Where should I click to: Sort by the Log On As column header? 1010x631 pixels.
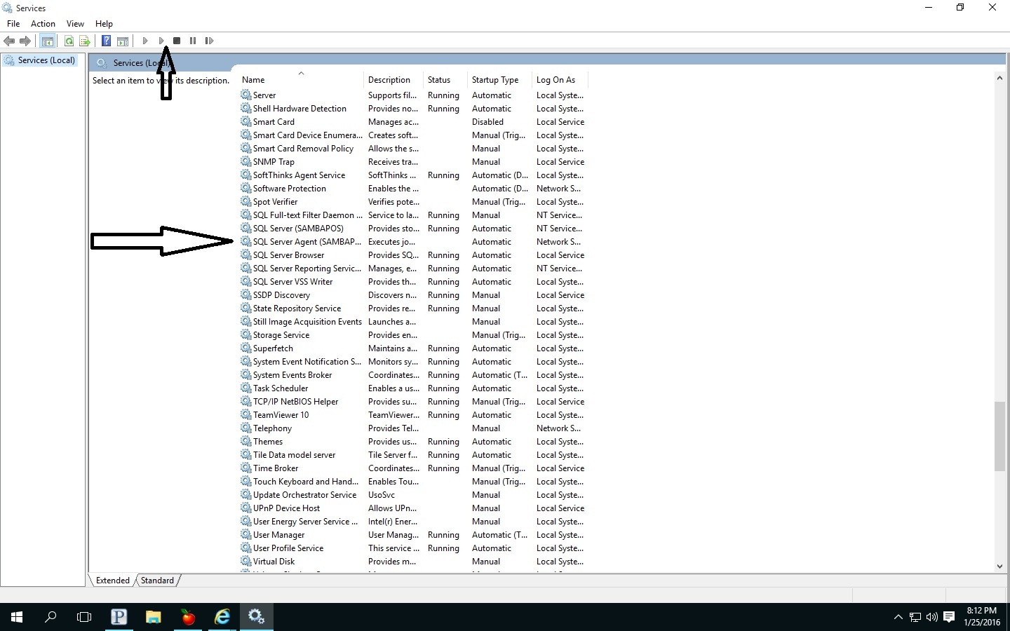click(560, 80)
